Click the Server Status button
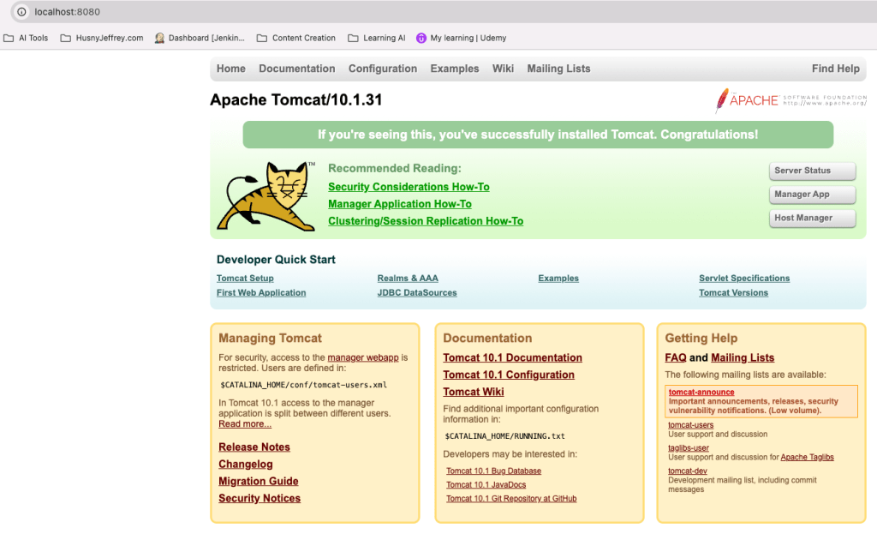The height and width of the screenshot is (540, 877). pos(812,171)
